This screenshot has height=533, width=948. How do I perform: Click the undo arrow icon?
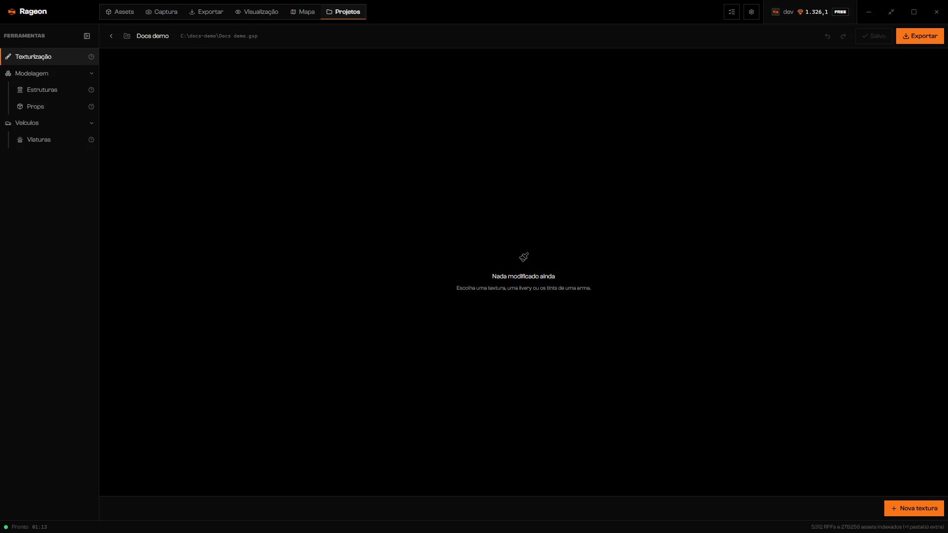click(x=828, y=36)
